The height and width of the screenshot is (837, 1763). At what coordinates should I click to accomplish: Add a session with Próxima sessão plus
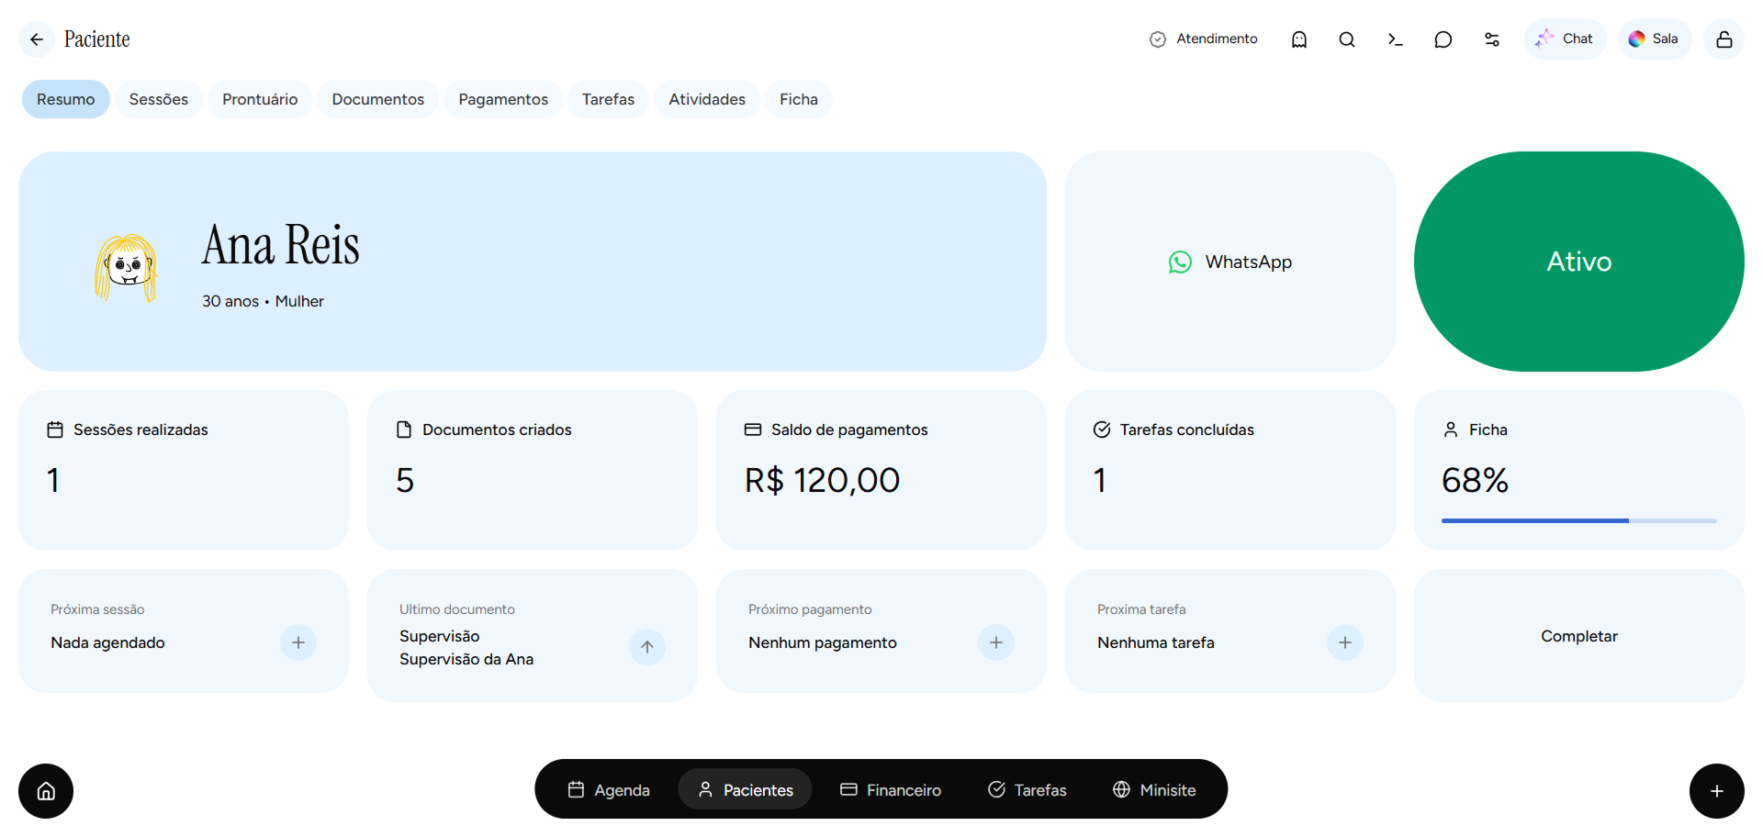click(298, 642)
